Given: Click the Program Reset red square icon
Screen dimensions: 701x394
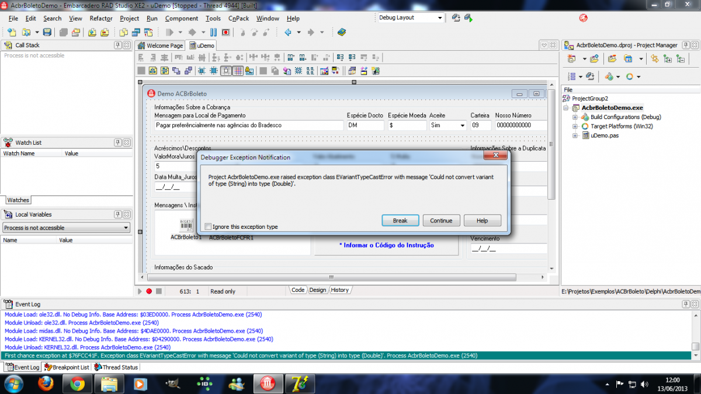Looking at the screenshot, I should coord(225,32).
